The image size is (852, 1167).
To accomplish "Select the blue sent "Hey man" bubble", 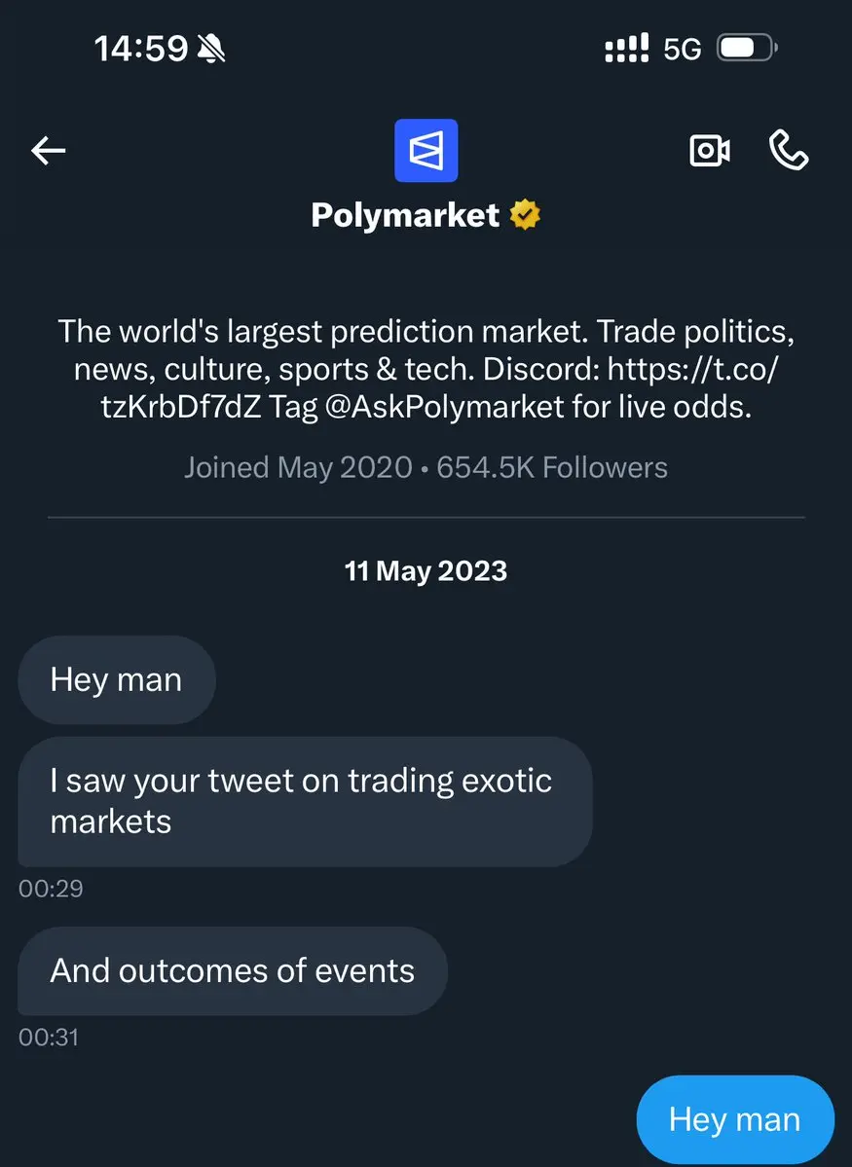I will [x=734, y=1119].
